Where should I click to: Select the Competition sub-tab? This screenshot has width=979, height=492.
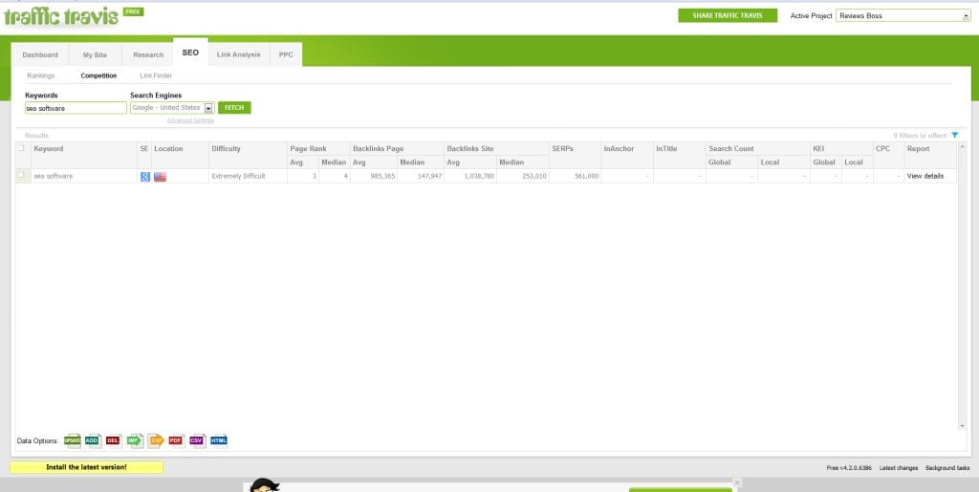coord(98,75)
